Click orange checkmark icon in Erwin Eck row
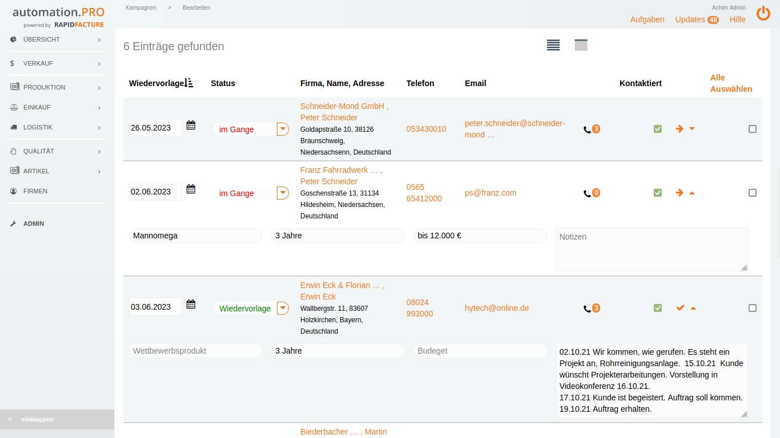The image size is (780, 438). [680, 308]
